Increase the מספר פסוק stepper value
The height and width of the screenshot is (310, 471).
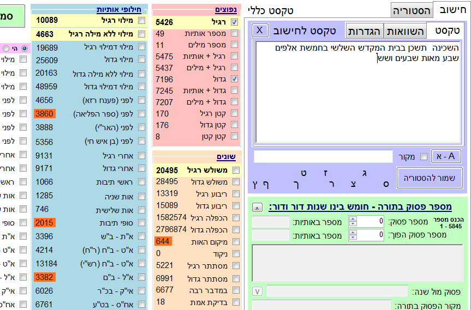click(x=352, y=219)
